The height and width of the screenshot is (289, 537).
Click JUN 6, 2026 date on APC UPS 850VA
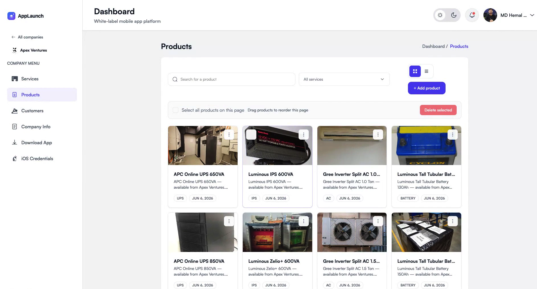click(203, 285)
